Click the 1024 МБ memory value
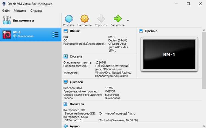This screenshot has height=128, width=206. tap(101, 62)
